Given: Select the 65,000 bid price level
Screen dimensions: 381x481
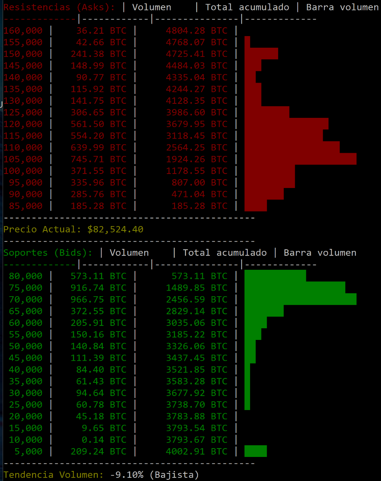Looking at the screenshot, I should coord(25,311).
